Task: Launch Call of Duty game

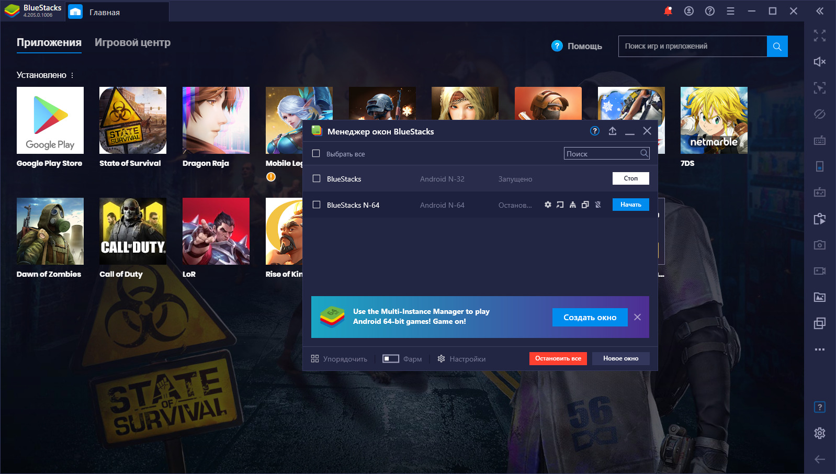Action: click(133, 231)
